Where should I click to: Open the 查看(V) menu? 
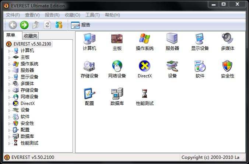32,15
